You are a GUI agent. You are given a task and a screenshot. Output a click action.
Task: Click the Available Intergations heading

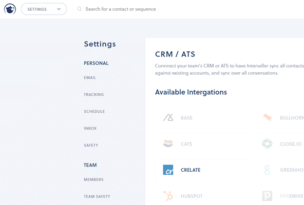coord(191,92)
